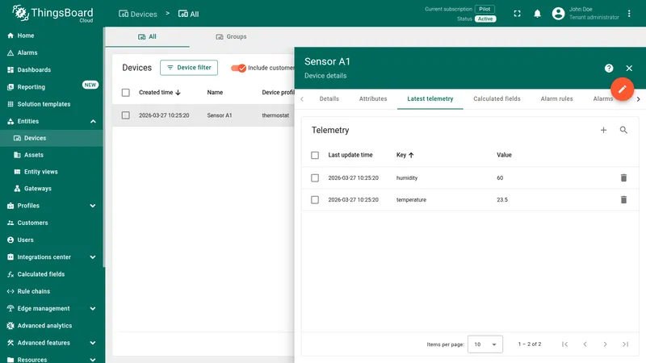The width and height of the screenshot is (646, 363).
Task: Select the All devices tab
Action: (x=147, y=36)
